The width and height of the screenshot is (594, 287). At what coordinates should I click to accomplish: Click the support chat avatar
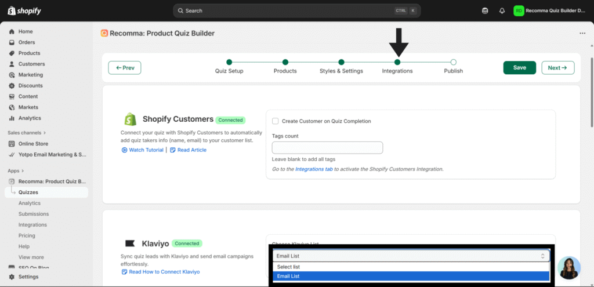(569, 268)
